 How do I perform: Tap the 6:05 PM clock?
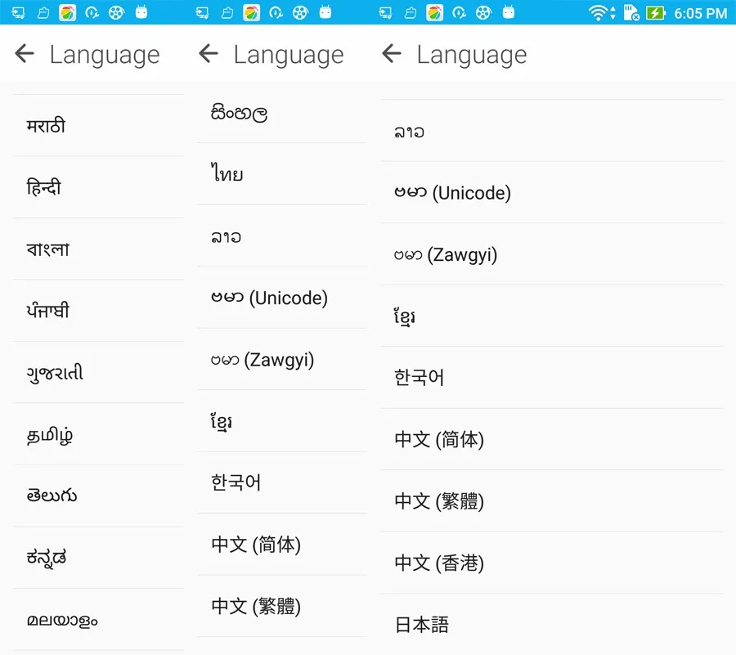(x=700, y=13)
